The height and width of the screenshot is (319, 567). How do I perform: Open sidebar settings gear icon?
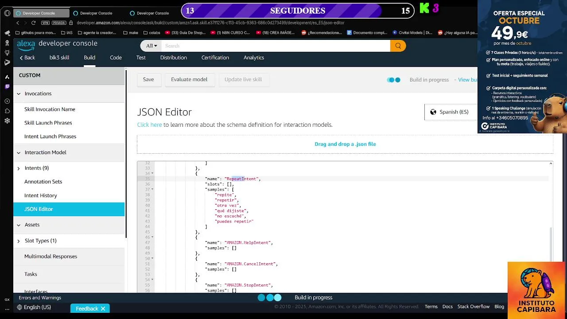point(7,121)
